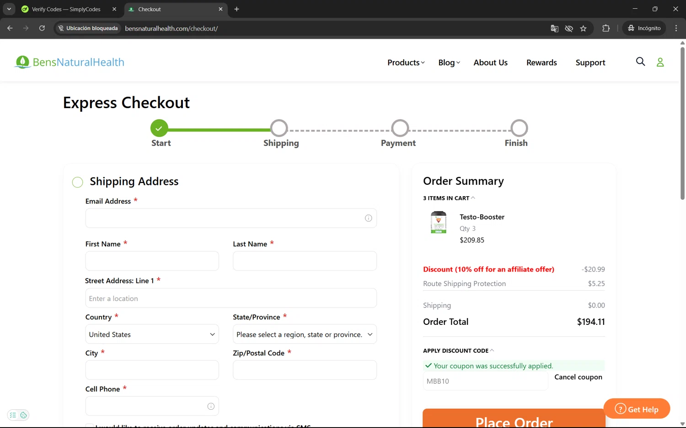Click the Shipping step circle
Viewport: 686px width, 428px height.
(x=279, y=128)
